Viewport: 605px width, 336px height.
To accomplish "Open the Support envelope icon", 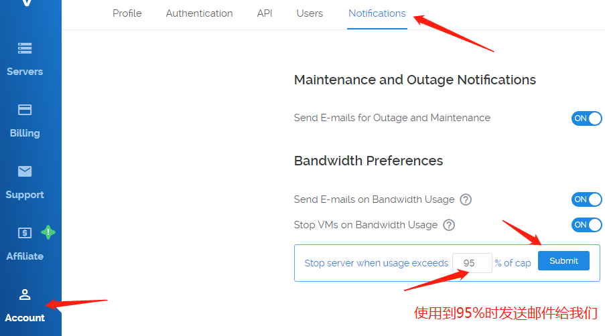I will (x=25, y=171).
